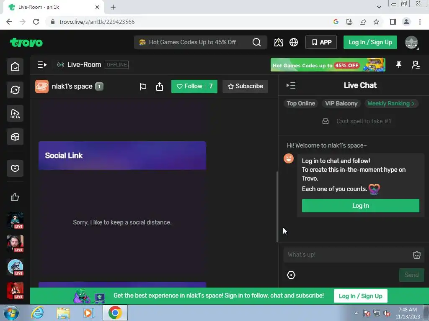
Task: Click the What's up! chat input field
Action: tap(347, 255)
